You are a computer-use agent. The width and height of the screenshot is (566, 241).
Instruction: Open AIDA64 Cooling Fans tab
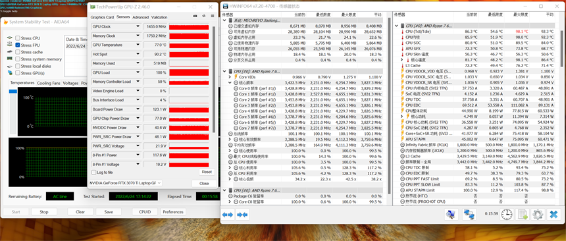tap(49, 83)
